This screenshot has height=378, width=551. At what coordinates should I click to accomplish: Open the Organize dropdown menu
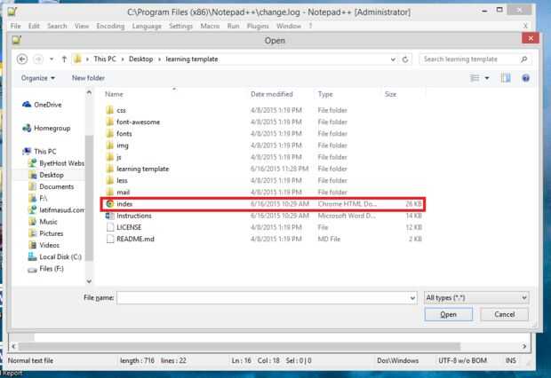click(x=38, y=78)
